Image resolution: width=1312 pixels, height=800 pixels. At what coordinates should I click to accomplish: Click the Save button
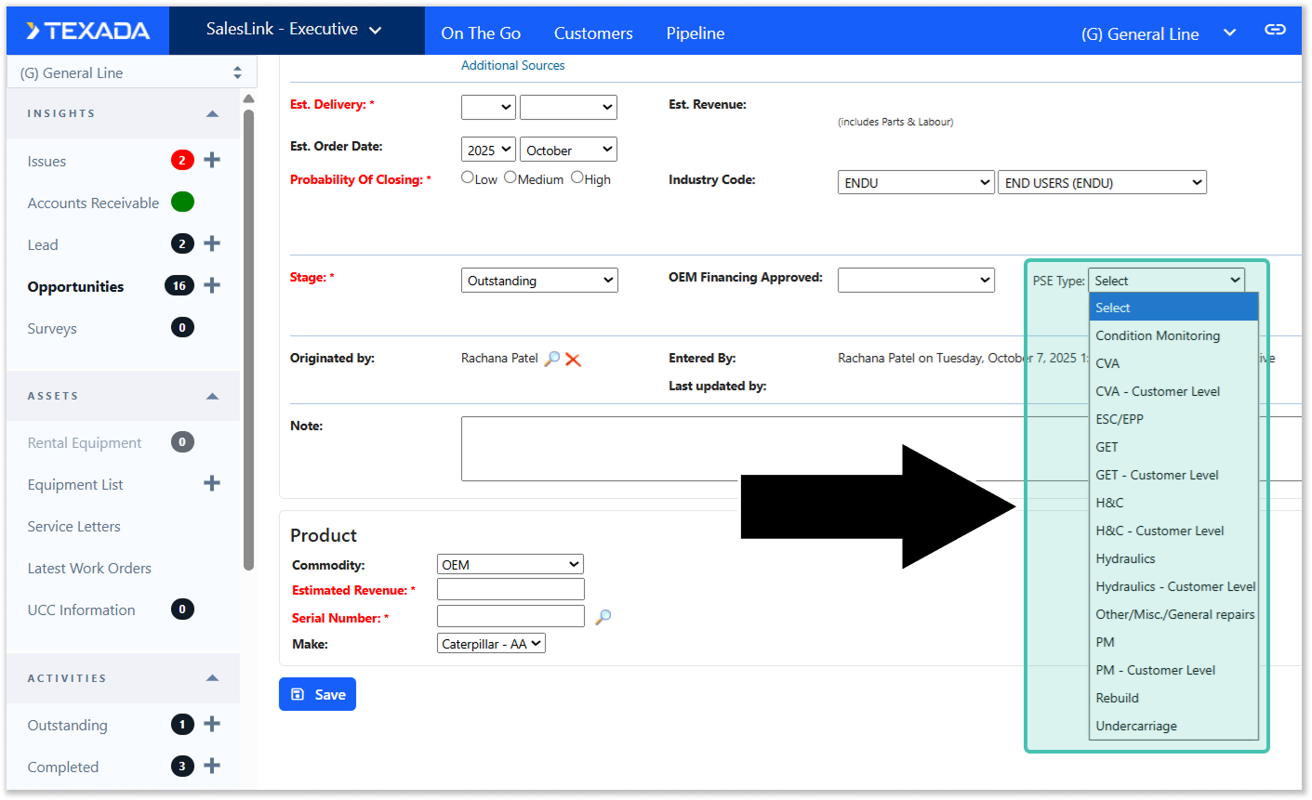[317, 694]
